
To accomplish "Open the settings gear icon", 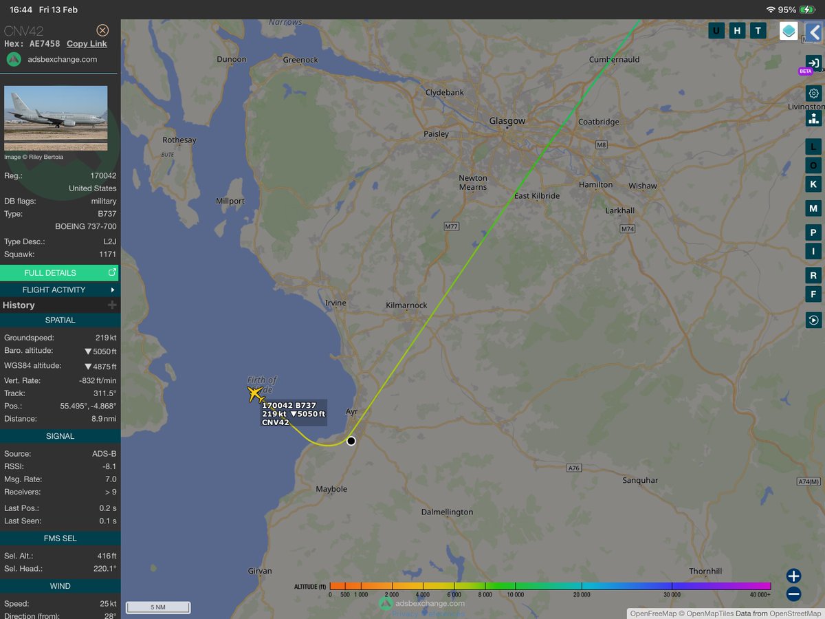I will pyautogui.click(x=813, y=94).
